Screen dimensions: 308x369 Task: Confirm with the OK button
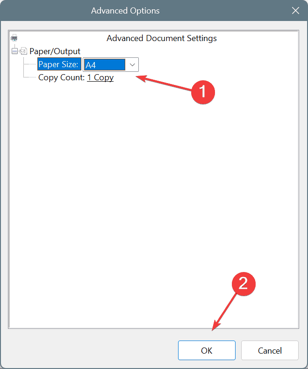207,350
